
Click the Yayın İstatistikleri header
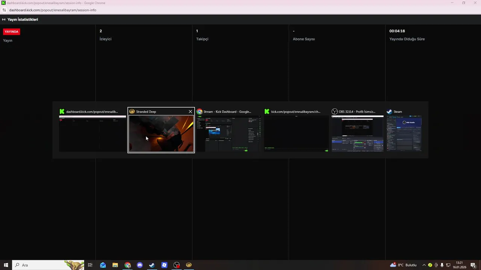pyautogui.click(x=23, y=19)
